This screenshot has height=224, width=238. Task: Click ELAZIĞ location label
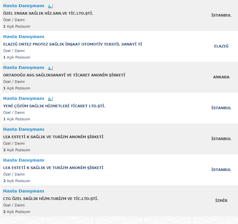point(221,46)
